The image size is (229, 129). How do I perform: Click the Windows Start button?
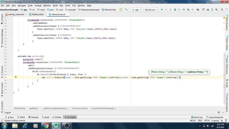(x=5, y=126)
